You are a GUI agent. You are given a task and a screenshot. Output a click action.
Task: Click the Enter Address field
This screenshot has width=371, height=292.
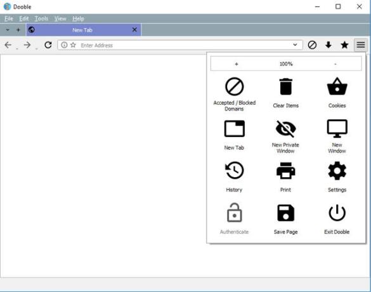pos(180,45)
